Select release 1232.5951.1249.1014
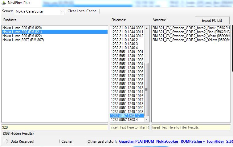The height and width of the screenshot is (147, 233). coord(127,92)
